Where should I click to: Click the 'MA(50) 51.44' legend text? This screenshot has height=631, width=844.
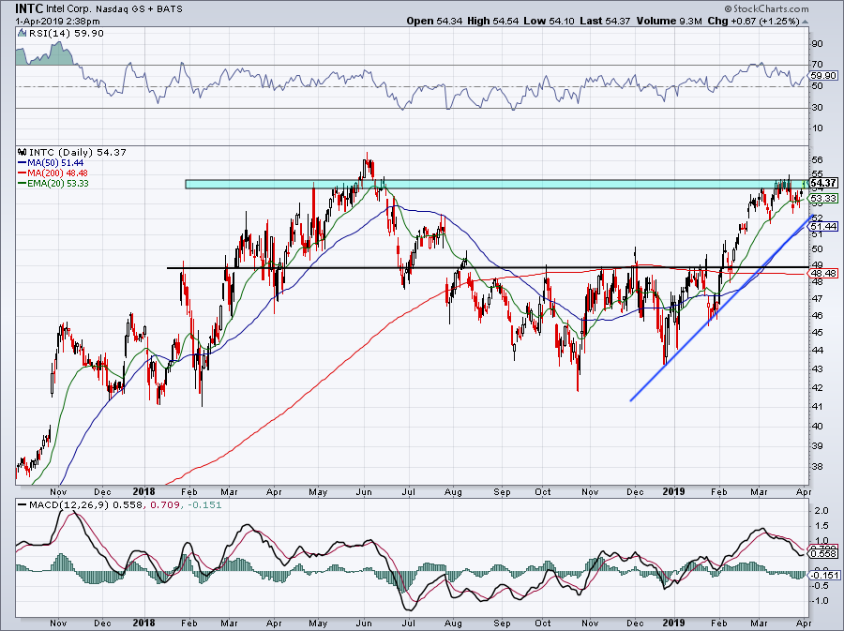55,163
